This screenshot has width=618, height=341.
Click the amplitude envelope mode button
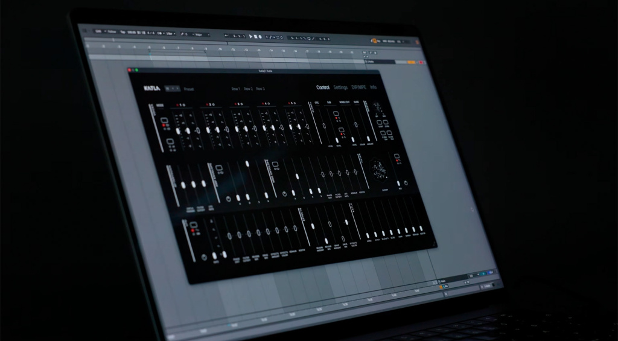(x=218, y=168)
